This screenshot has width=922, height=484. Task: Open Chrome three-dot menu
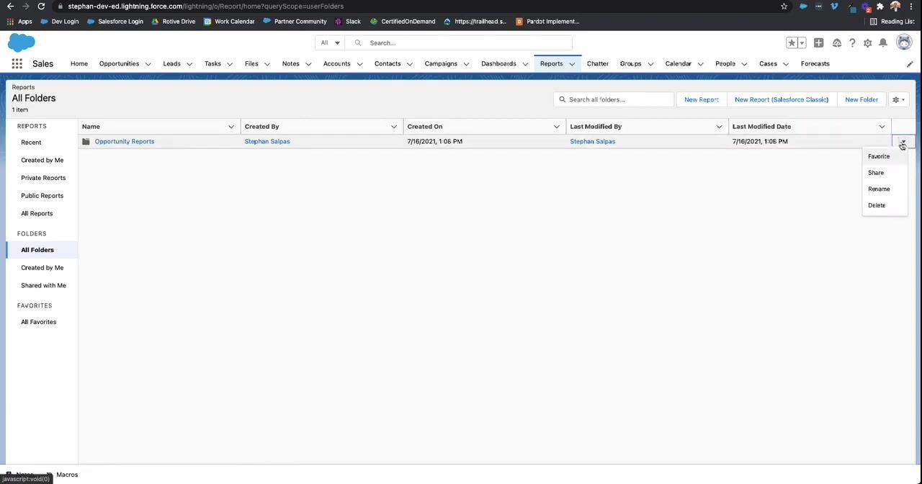[911, 6]
